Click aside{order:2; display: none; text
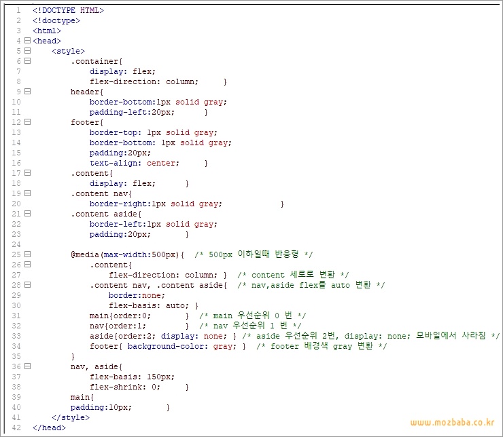This screenshot has width=503, height=437. [x=158, y=336]
